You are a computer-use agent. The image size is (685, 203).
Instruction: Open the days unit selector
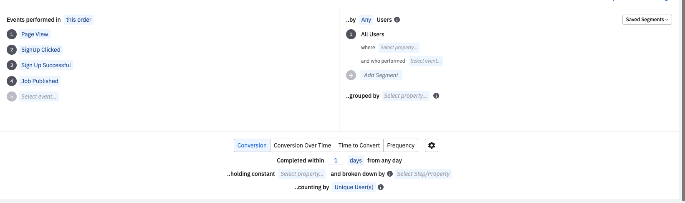(x=356, y=160)
